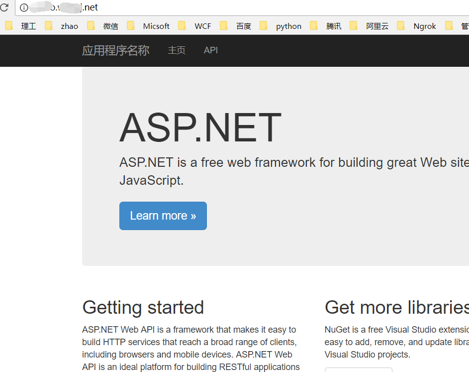The height and width of the screenshot is (372, 469).
Task: Click the 应用程序名称 brand link
Action: click(116, 50)
